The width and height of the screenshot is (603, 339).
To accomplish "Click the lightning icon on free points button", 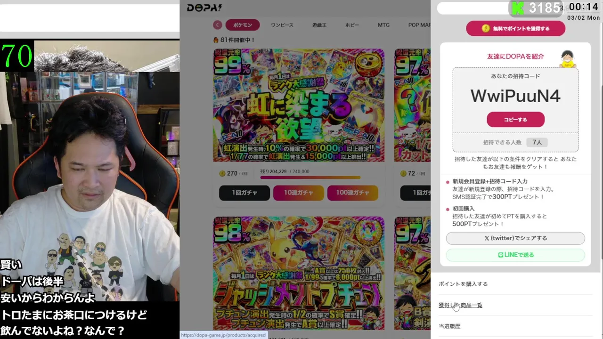I will [x=486, y=28].
